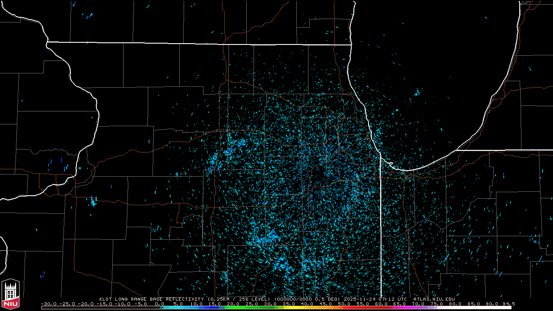Click the '2025-11-24 07:12 UTC' timestamp
The image size is (553, 311).
[x=375, y=299]
